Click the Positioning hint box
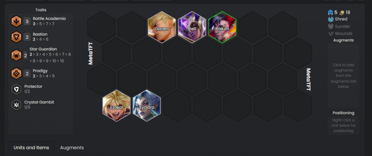The image size is (372, 156). tap(343, 126)
